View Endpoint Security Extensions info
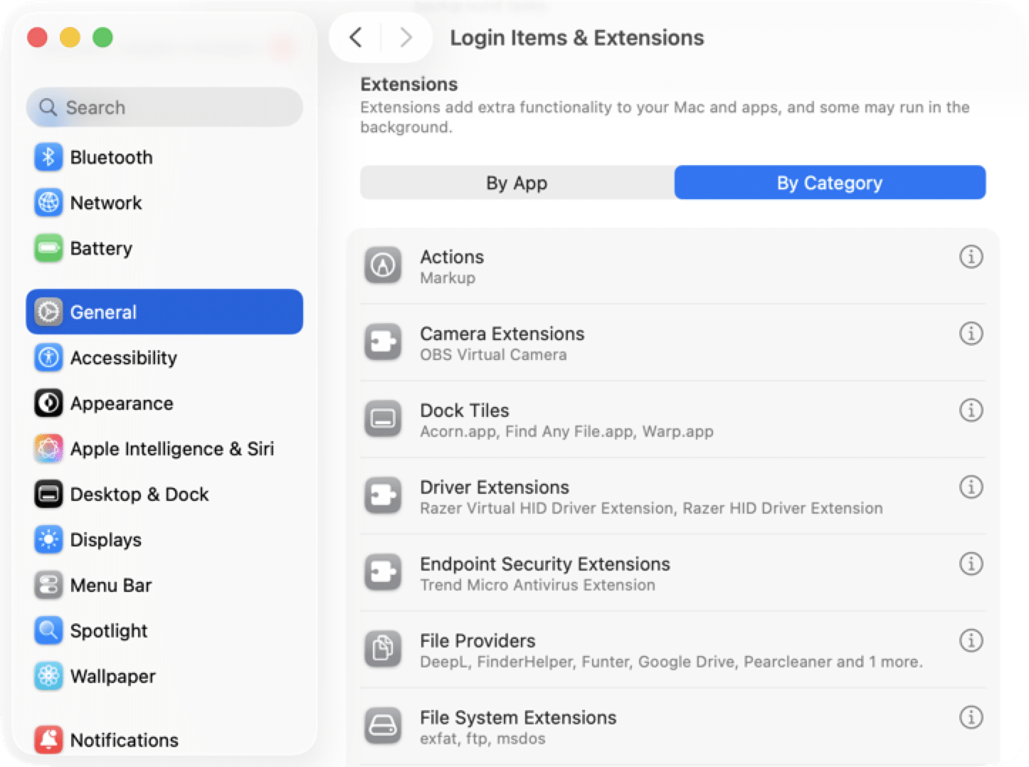1029x767 pixels. [971, 564]
